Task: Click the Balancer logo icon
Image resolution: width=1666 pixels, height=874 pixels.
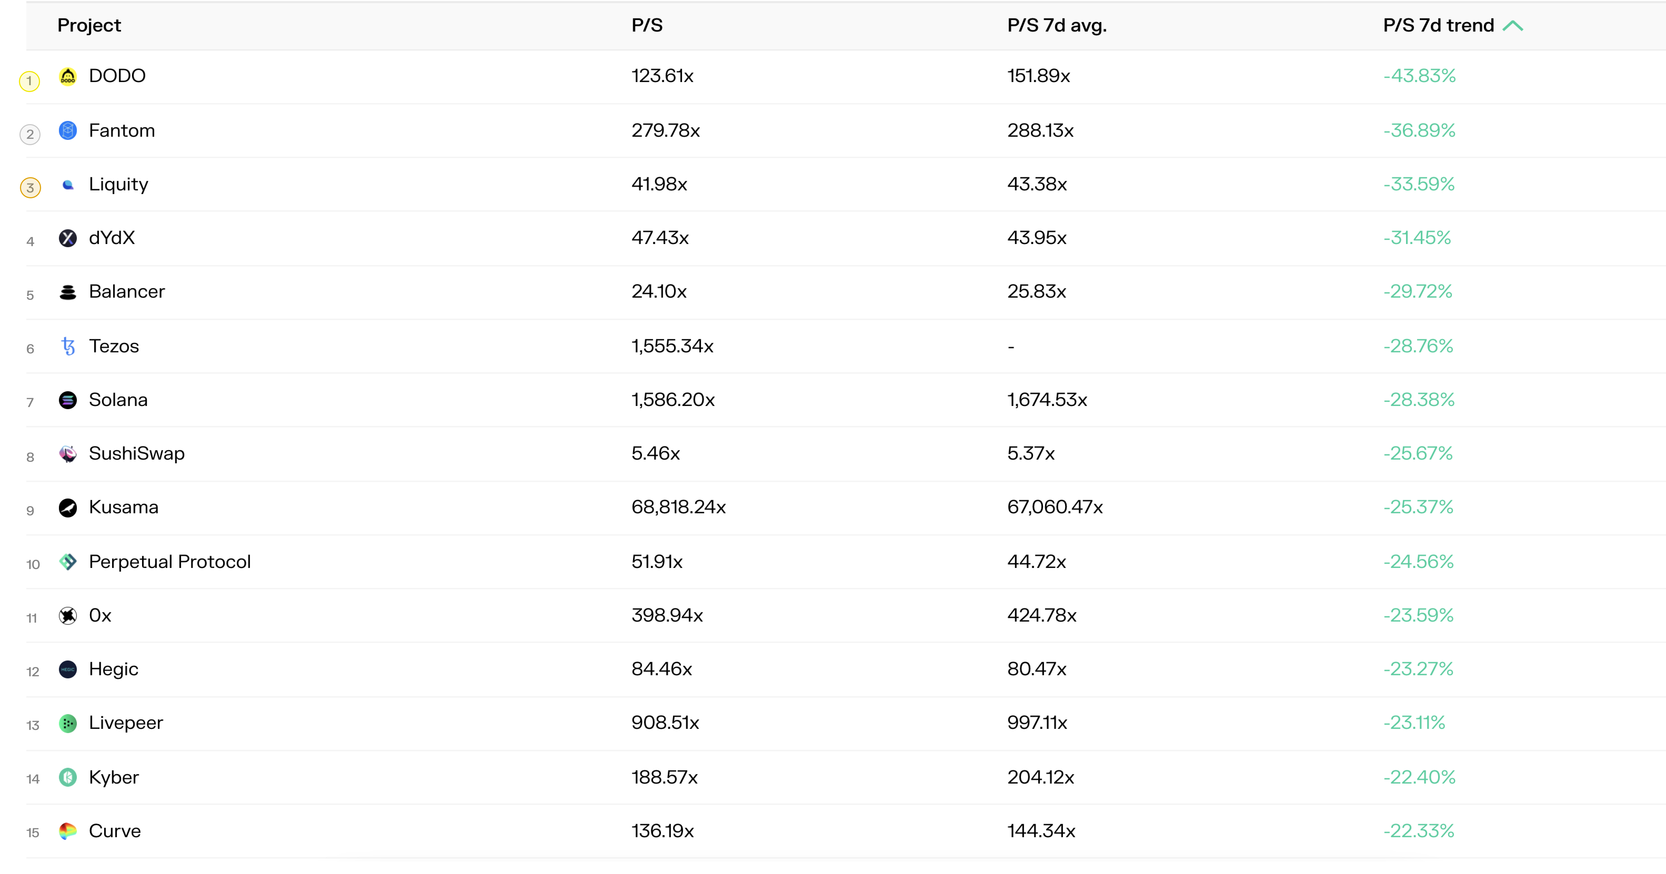Action: (68, 292)
